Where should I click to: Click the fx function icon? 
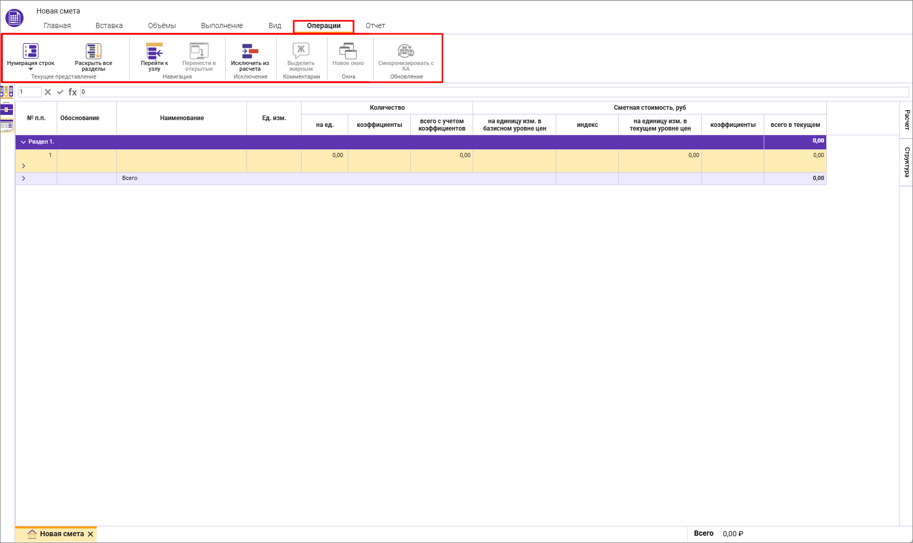73,92
